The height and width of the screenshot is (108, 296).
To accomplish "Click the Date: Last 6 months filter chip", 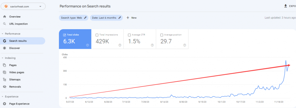I will point(106,18).
